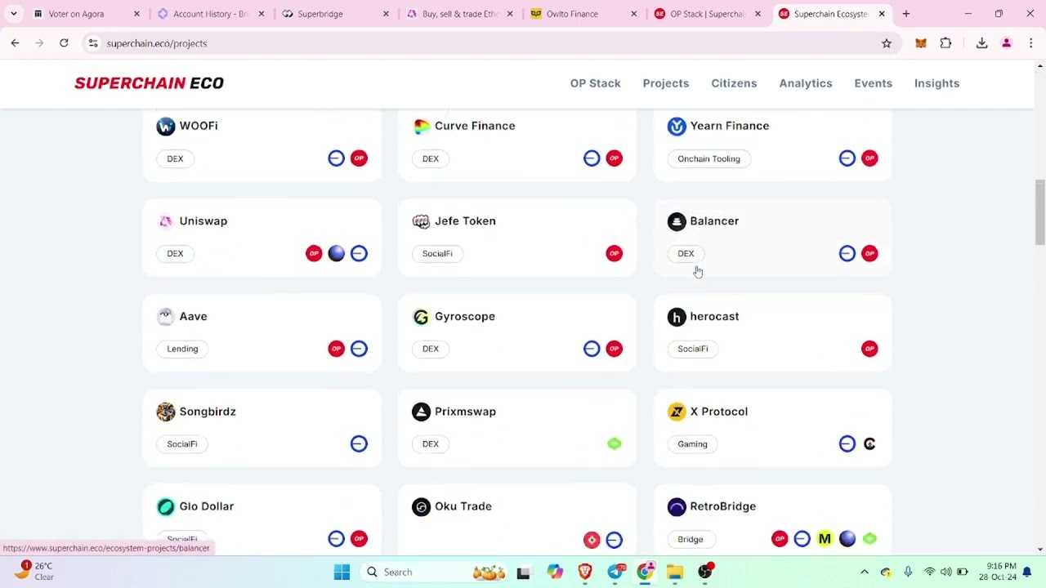Screen dimensions: 1046x588
Task: Open the WOOFi project logo
Action: [166, 126]
